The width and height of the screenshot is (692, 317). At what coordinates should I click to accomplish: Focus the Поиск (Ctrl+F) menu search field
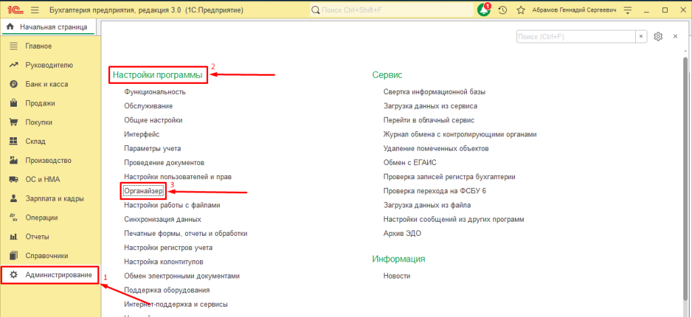[x=576, y=36]
